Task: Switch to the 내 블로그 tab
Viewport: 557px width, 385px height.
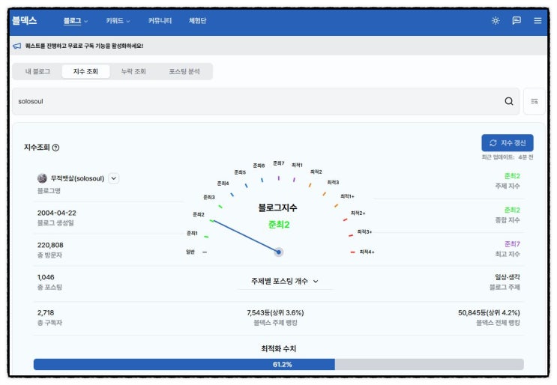Action: coord(37,71)
